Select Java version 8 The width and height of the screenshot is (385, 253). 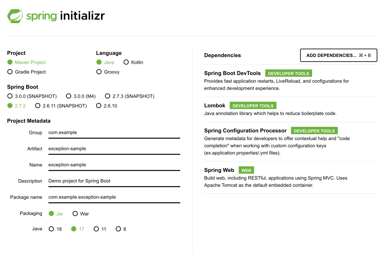pos(118,229)
